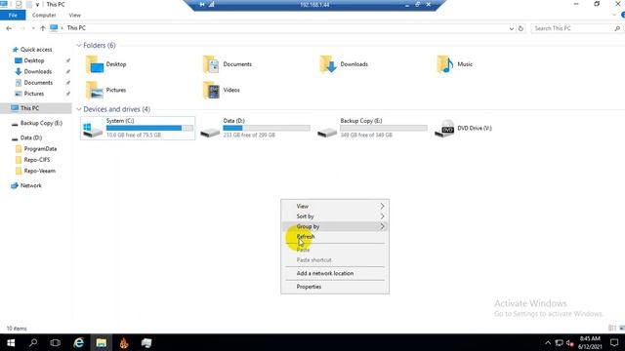Open Task View on taskbar
The height and width of the screenshot is (351, 625).
[56, 342]
